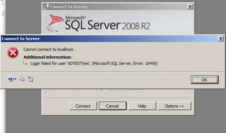Toggle the partly hidden Remember password checkbox
This screenshot has height=133, width=226.
click(104, 90)
